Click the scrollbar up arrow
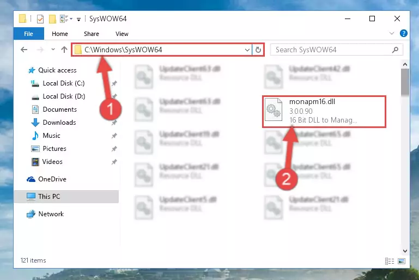Screen dimensions: 419x280 [x=405, y=64]
